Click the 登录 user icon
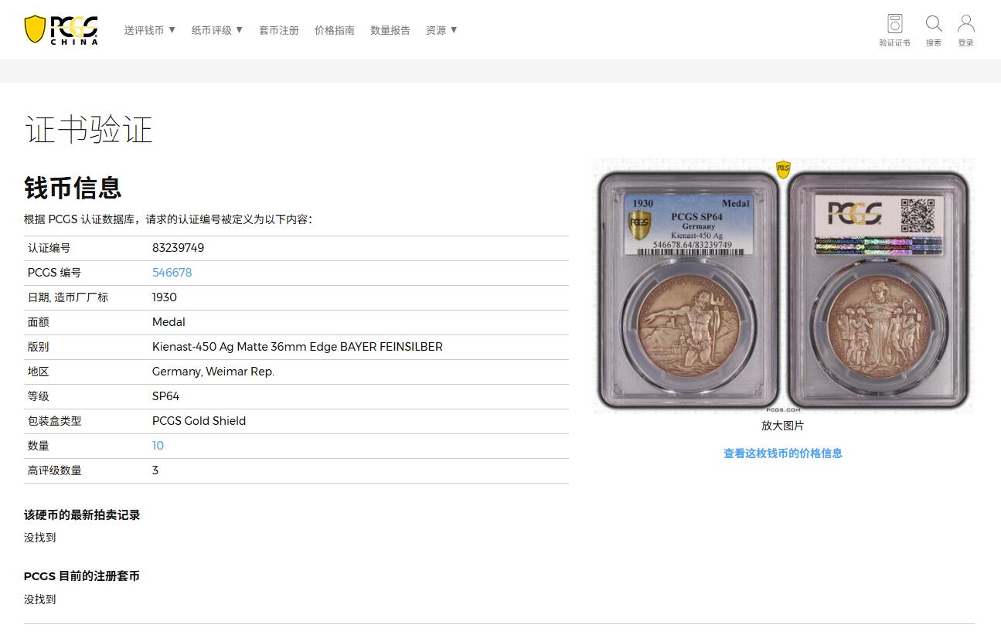The width and height of the screenshot is (1001, 635). coord(965,23)
